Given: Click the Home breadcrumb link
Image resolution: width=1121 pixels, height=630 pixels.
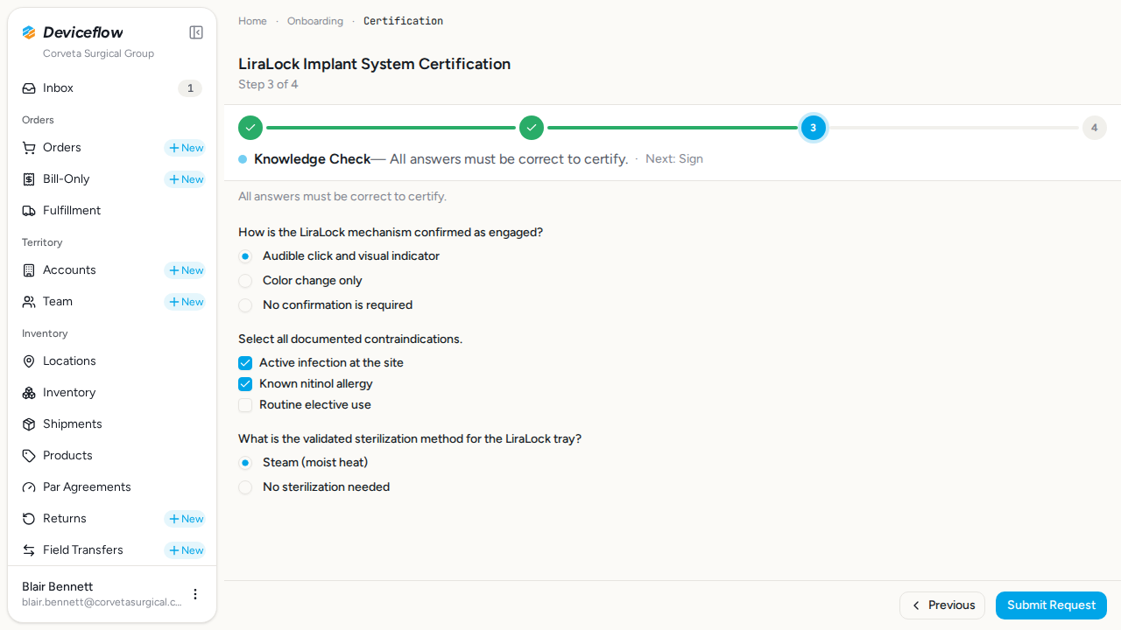Looking at the screenshot, I should [252, 21].
